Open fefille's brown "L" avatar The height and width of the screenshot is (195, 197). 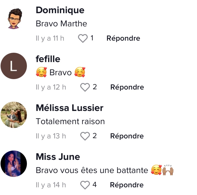14,66
